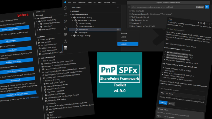Open the SPFX Toolkit docs link
The image size is (212, 119).
click(32, 98)
